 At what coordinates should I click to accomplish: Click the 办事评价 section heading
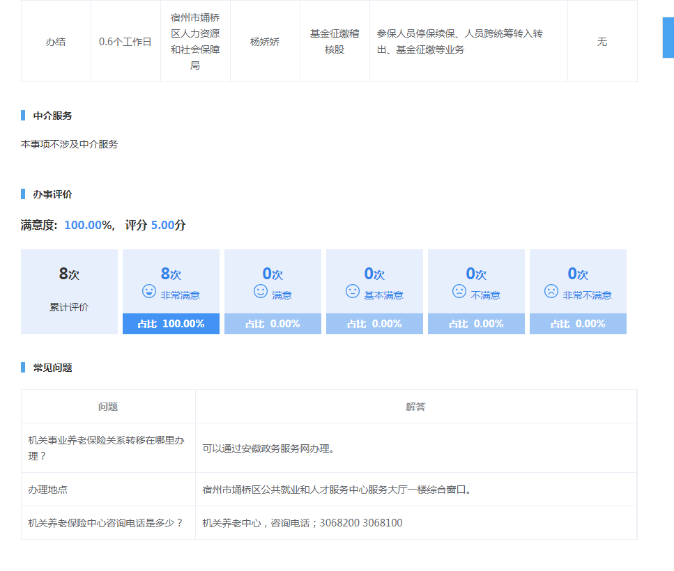tap(52, 194)
